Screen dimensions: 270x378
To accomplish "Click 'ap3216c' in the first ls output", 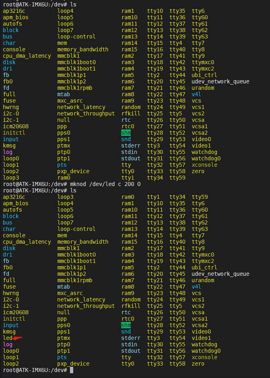I will [14, 11].
